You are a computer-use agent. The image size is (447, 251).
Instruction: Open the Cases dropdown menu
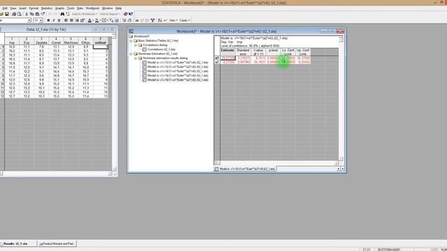pyautogui.click(x=184, y=20)
